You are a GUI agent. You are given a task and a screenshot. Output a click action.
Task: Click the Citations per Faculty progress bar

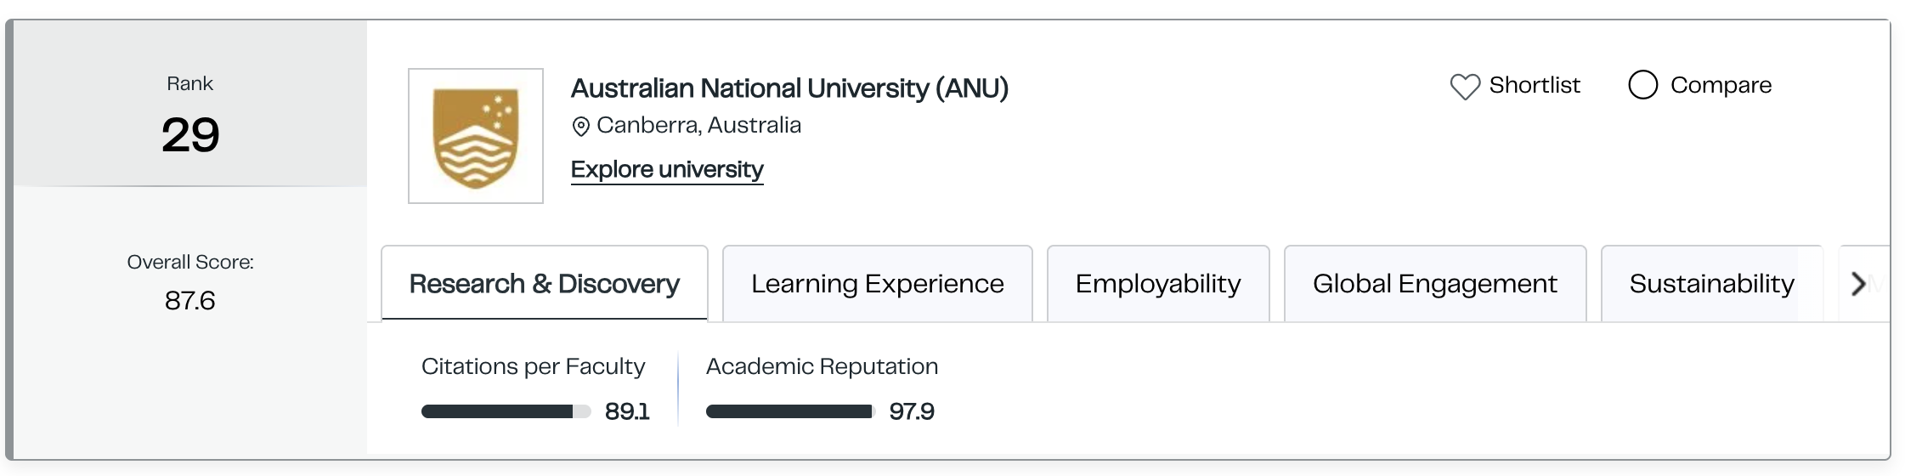(x=506, y=411)
